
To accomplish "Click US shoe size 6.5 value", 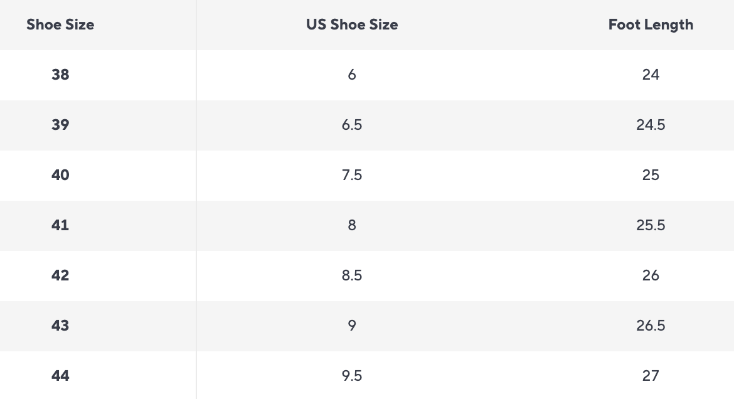I will [352, 125].
